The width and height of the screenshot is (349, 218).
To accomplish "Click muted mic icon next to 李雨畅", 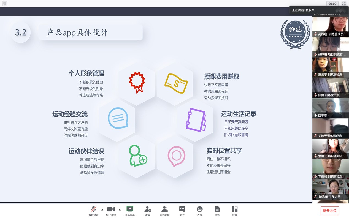I will (315, 177).
